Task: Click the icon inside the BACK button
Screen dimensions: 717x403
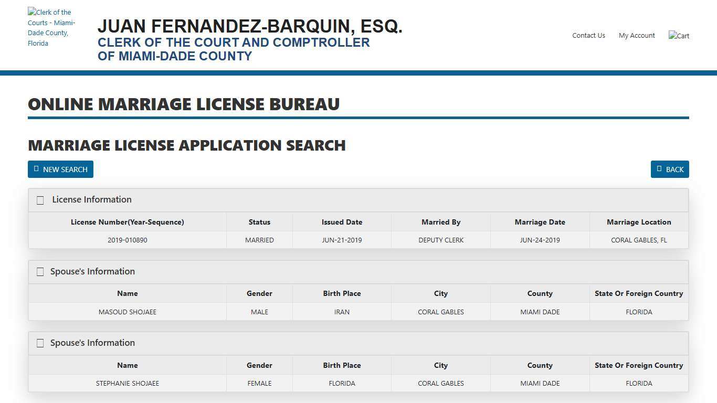Action: point(659,168)
